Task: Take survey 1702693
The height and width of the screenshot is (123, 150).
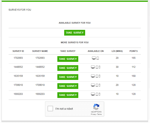Action: (68, 59)
